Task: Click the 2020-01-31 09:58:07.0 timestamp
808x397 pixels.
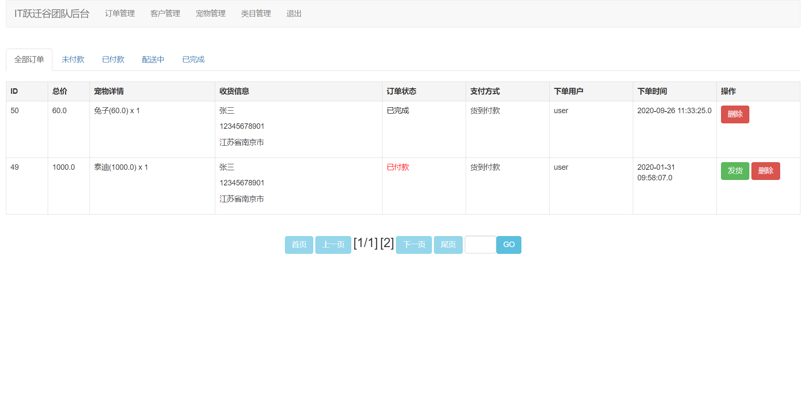Action: (656, 172)
